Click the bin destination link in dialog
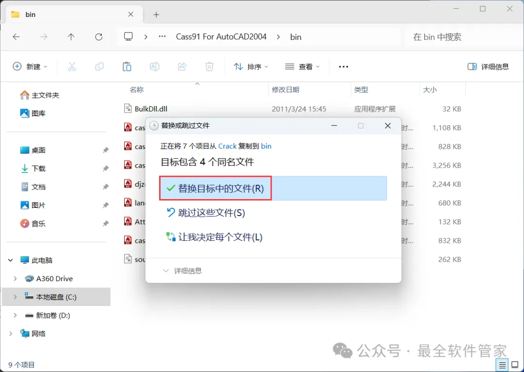This screenshot has width=524, height=372. [266, 146]
